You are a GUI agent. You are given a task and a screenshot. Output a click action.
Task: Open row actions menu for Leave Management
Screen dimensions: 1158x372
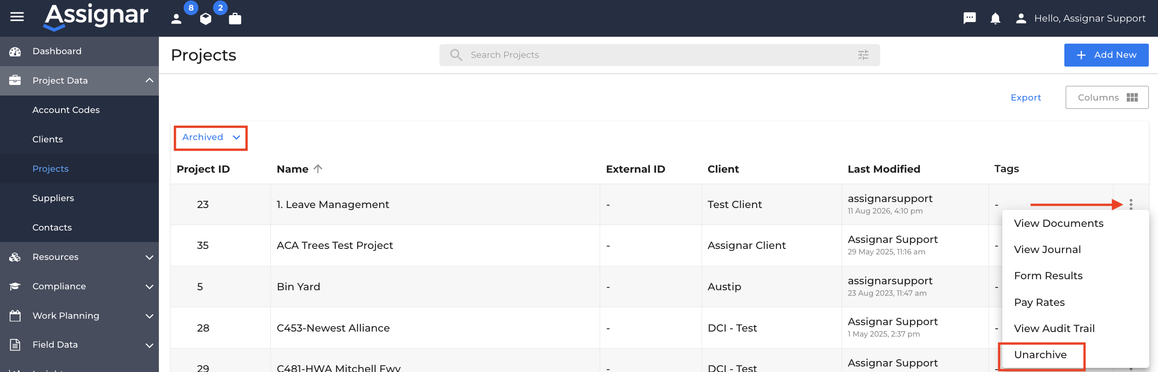click(1131, 204)
